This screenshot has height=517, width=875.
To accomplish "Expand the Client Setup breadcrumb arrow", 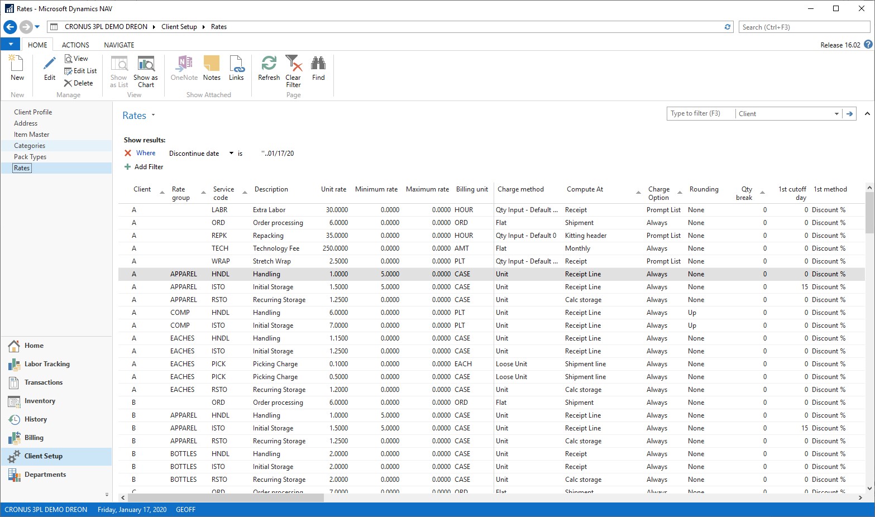I will [203, 27].
